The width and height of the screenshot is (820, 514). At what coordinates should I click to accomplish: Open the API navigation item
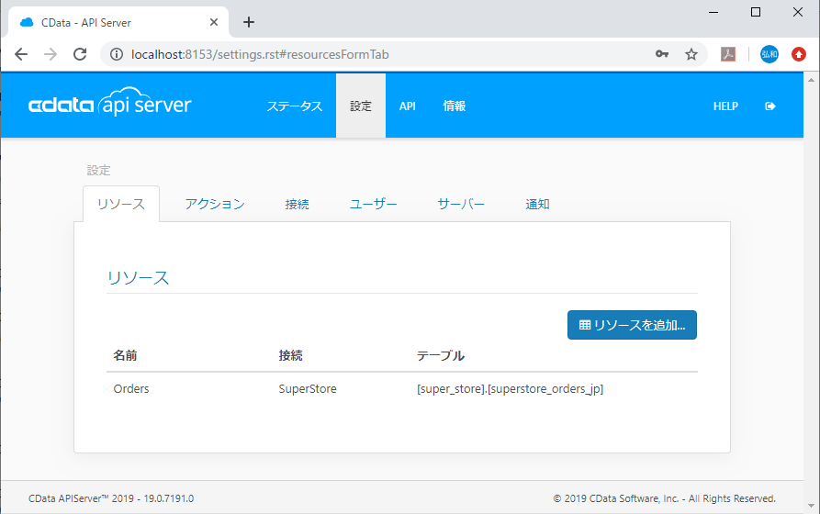[x=408, y=106]
